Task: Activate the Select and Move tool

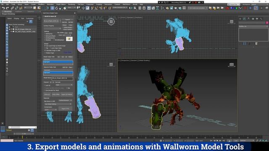Action: (x=52, y=8)
